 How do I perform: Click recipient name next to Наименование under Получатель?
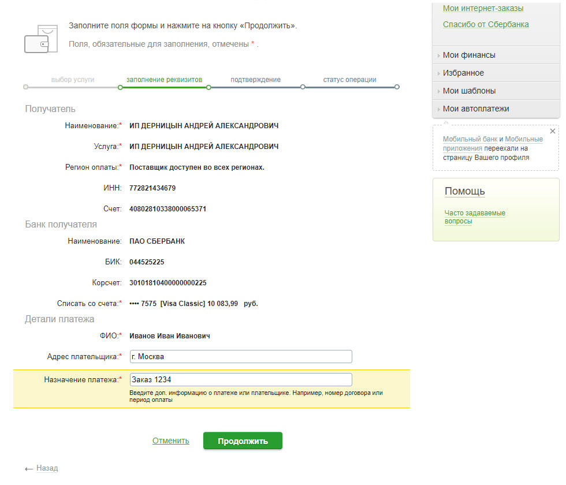(204, 126)
